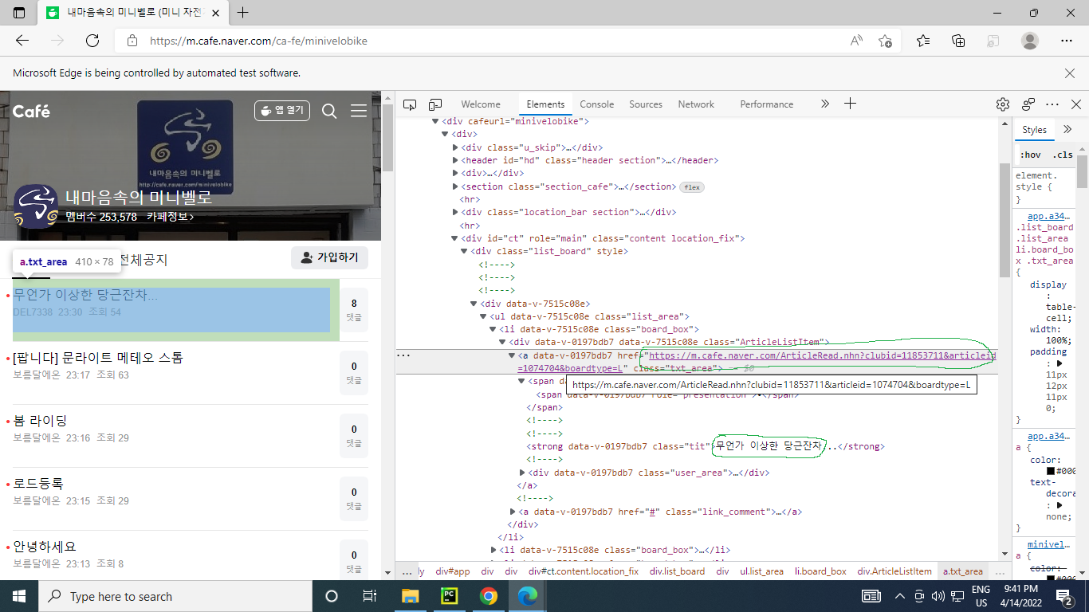Click the browser address bar URL
The image size is (1089, 612).
pyautogui.click(x=259, y=41)
